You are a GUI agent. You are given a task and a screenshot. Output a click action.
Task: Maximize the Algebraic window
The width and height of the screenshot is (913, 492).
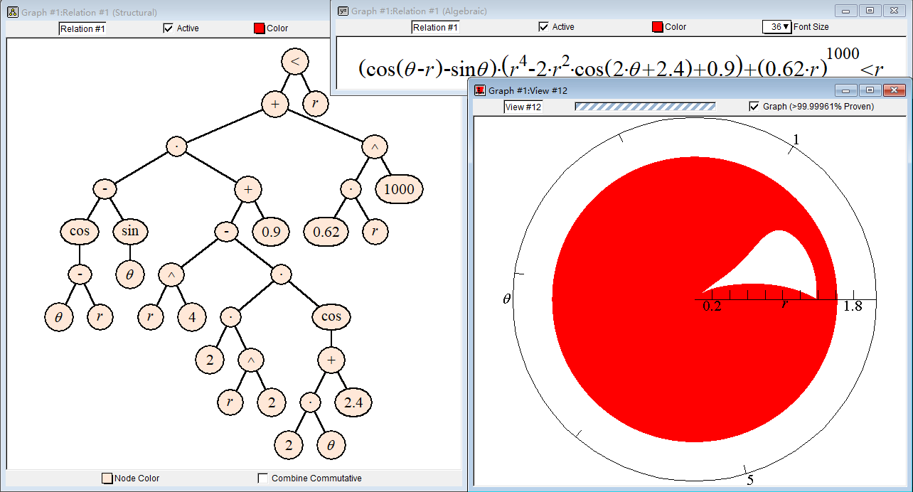[870, 11]
